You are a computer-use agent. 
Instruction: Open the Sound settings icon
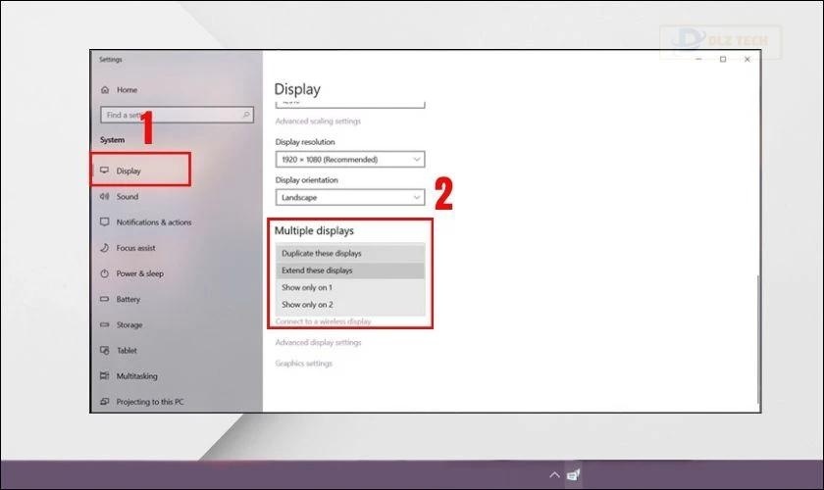coord(104,196)
